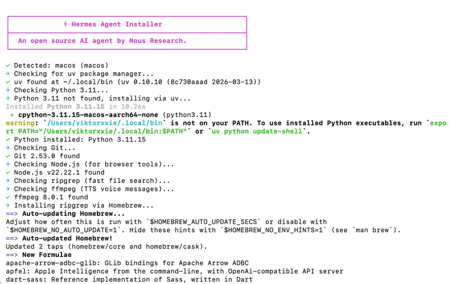
Task: Click 'Node.js v22.22.1 found' line
Action: pyautogui.click(x=59, y=172)
